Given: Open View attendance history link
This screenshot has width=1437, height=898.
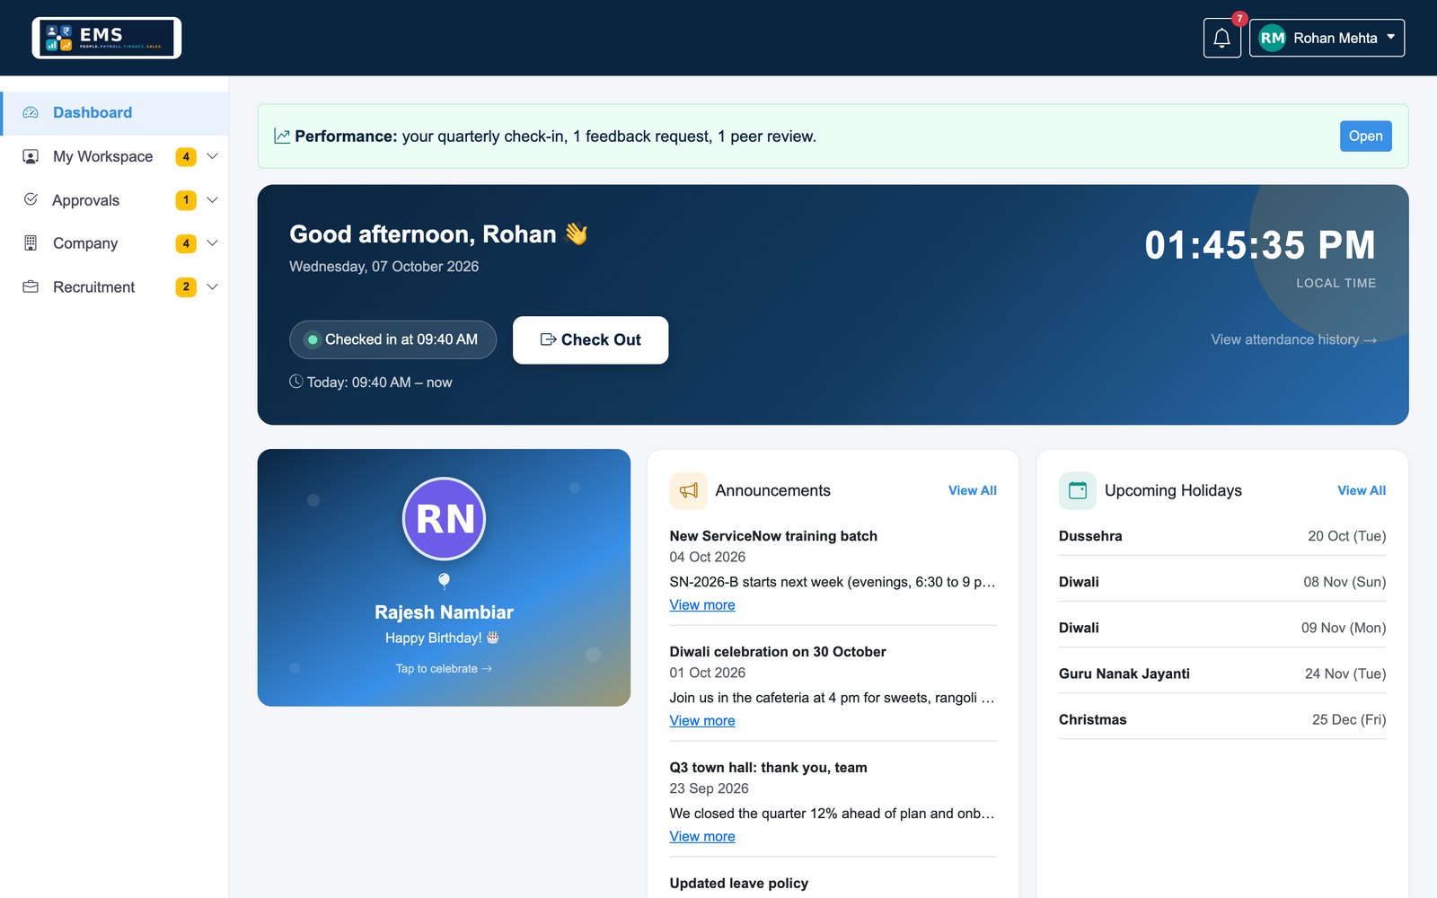Looking at the screenshot, I should (x=1293, y=339).
